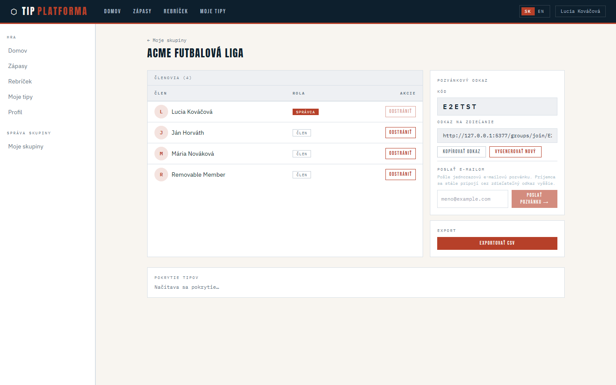Click the shareable link URL field
Viewport: 616px width, 385px height.
click(x=497, y=136)
